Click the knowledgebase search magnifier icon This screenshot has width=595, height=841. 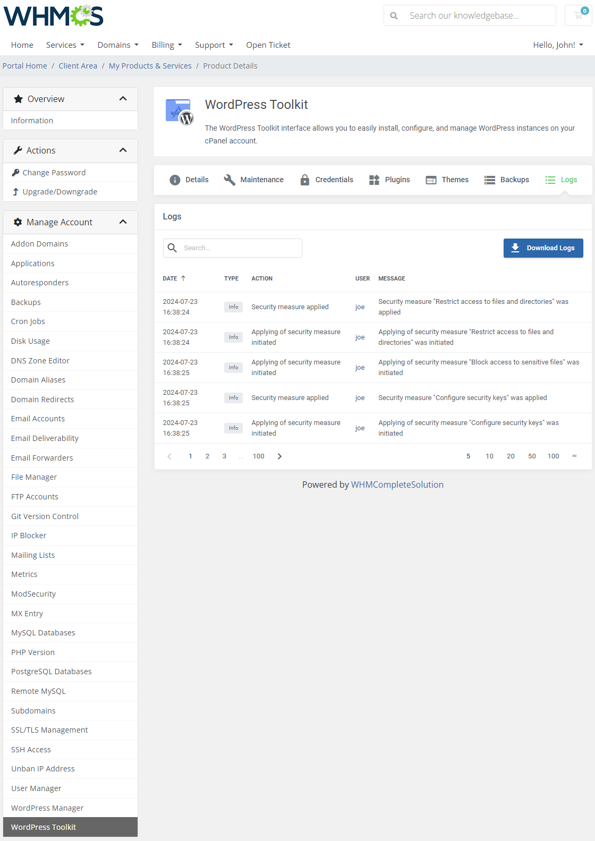tap(394, 16)
